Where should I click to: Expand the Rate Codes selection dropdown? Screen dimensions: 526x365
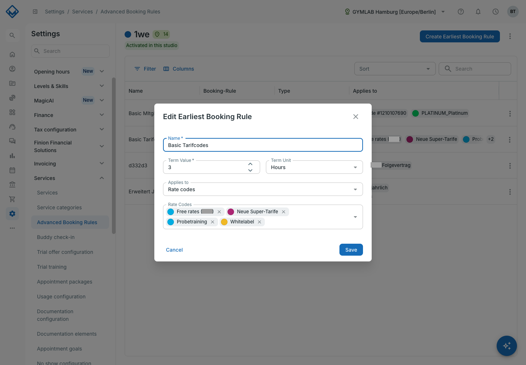[355, 217]
